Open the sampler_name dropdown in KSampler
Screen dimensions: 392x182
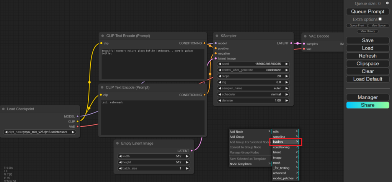253,88
